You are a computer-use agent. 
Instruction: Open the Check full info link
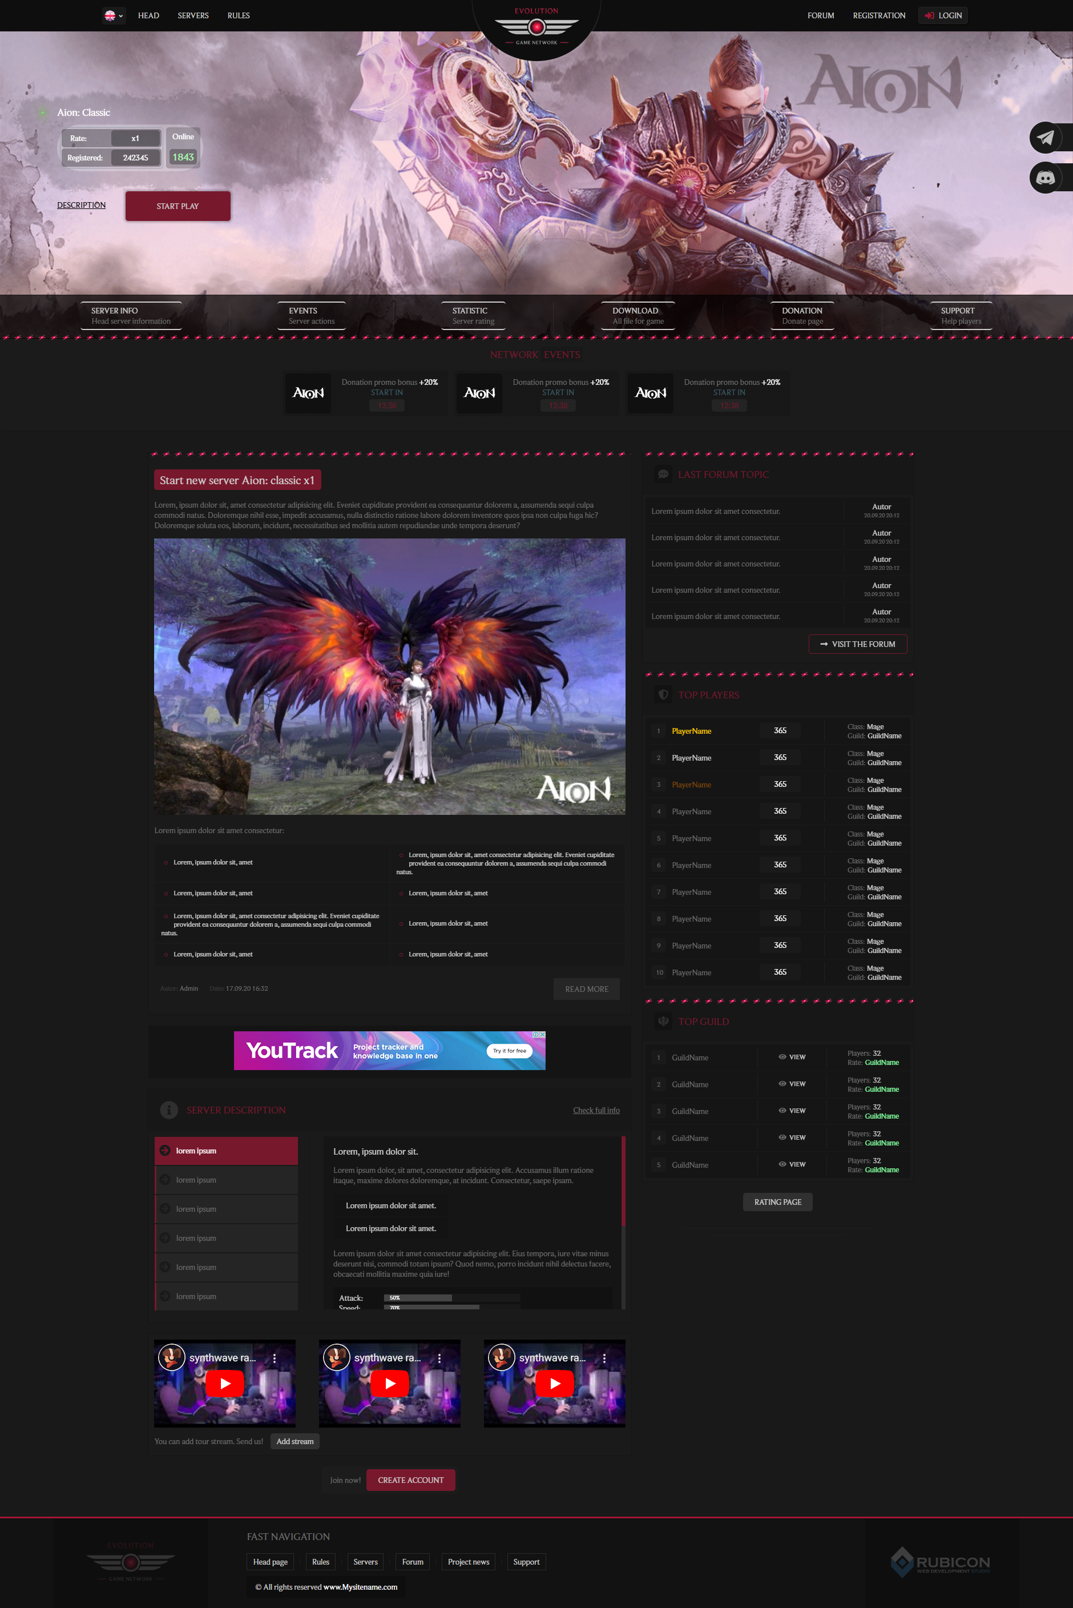point(596,1110)
